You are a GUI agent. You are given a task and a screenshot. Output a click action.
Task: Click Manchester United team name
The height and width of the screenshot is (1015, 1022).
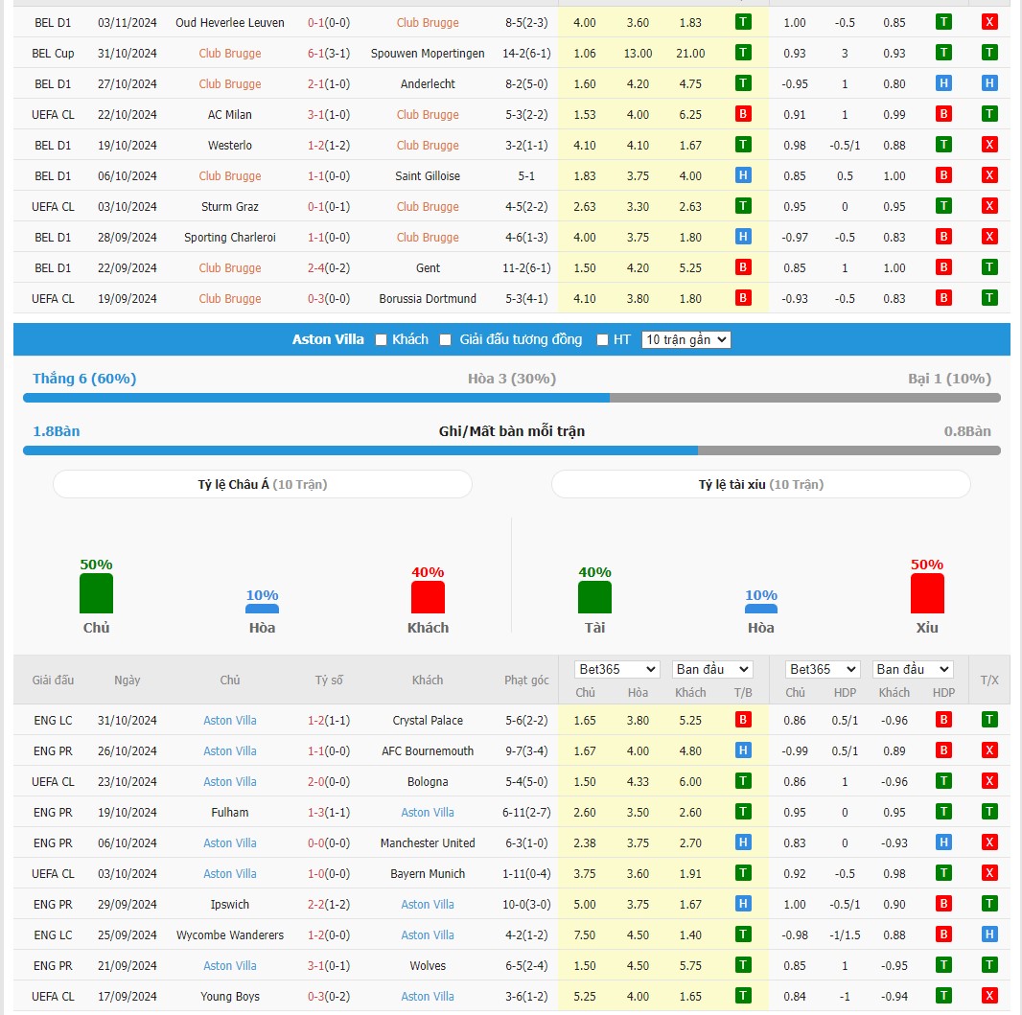click(428, 843)
